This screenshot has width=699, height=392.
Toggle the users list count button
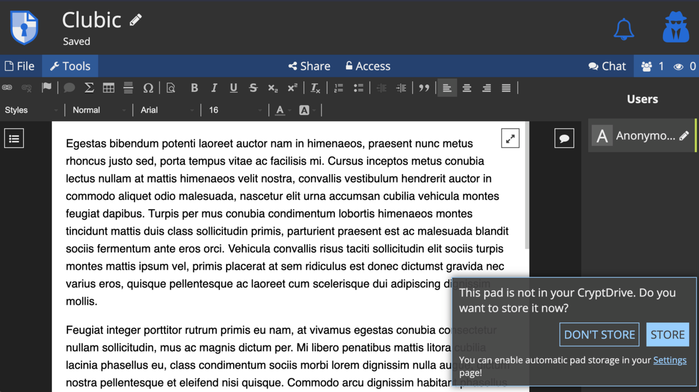coord(652,66)
